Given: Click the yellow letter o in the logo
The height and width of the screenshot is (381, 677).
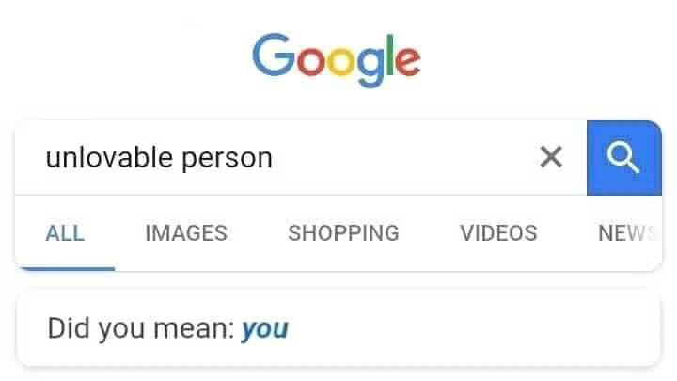Looking at the screenshot, I should pos(340,61).
